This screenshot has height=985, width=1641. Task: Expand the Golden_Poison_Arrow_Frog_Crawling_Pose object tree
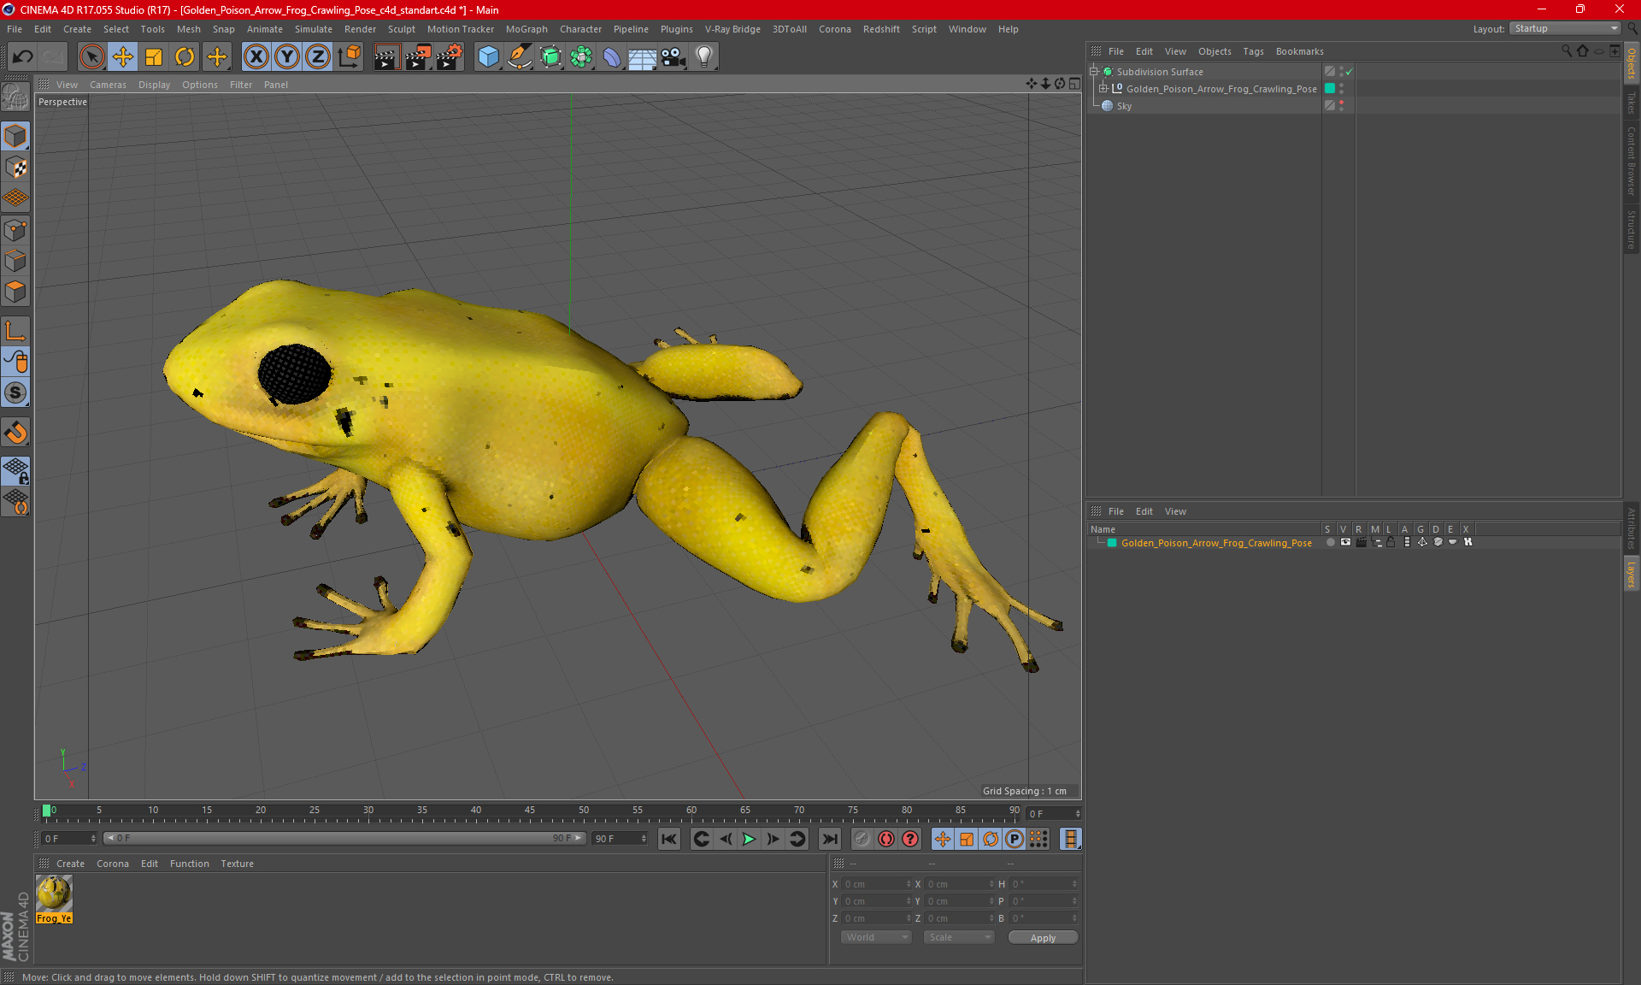(x=1103, y=89)
